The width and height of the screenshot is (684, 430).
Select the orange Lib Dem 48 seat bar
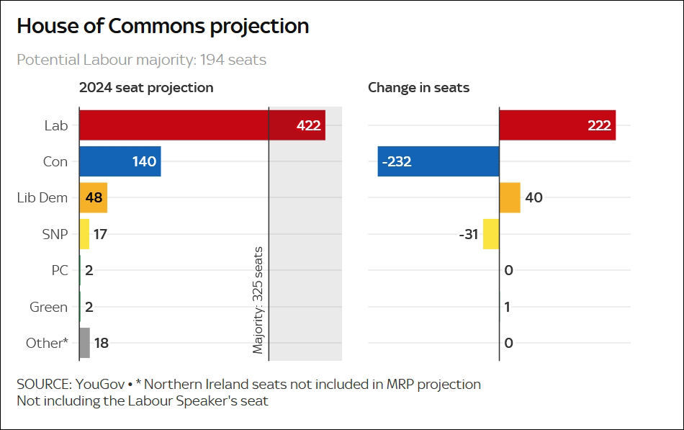click(93, 197)
